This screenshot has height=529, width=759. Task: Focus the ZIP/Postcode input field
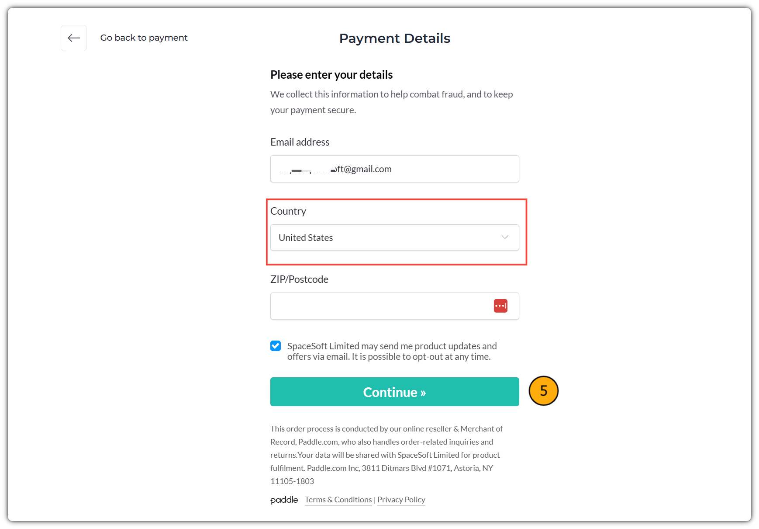pos(395,306)
